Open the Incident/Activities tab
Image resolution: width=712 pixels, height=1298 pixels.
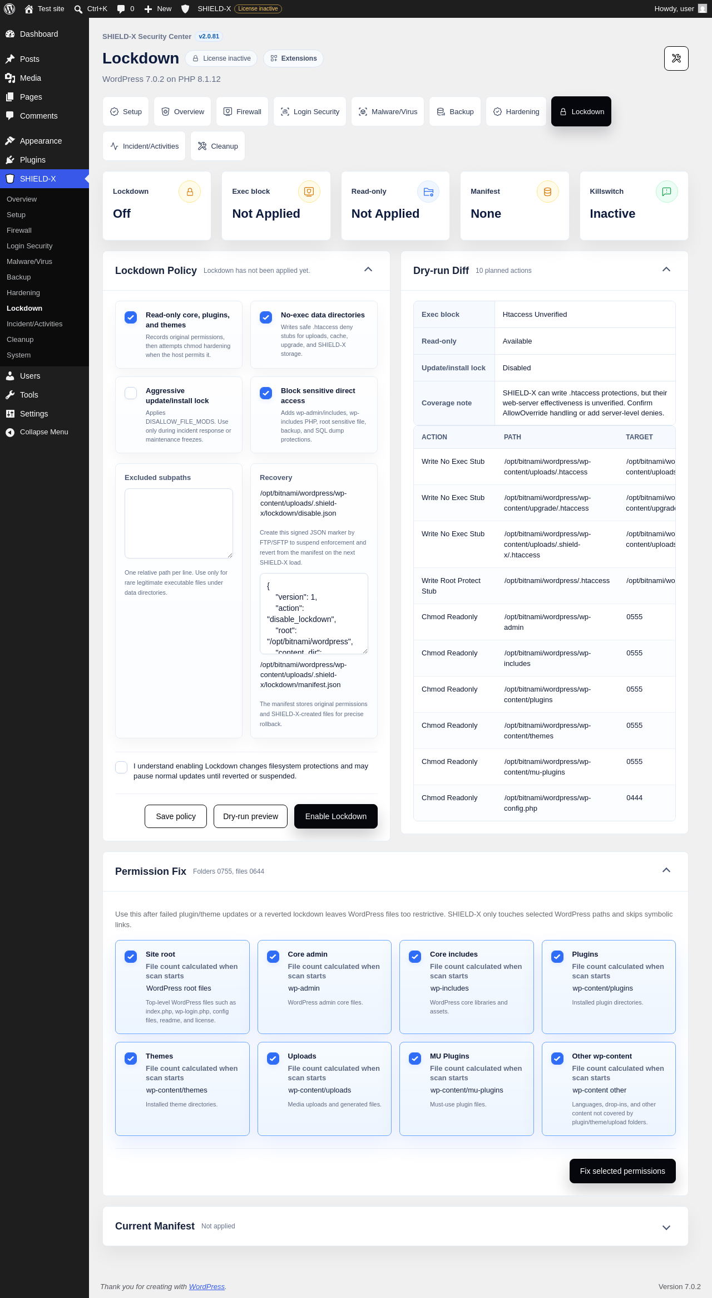click(x=144, y=146)
